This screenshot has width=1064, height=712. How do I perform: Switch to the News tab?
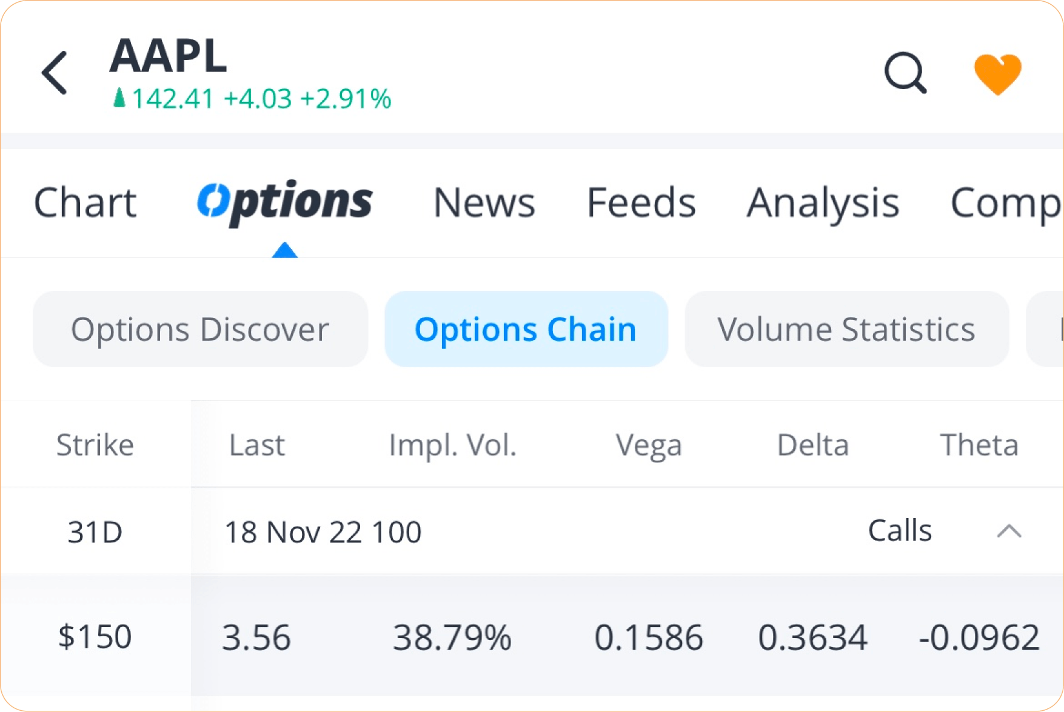[483, 202]
